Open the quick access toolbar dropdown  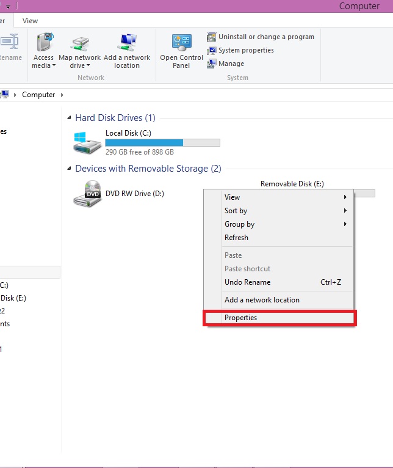tap(9, 6)
